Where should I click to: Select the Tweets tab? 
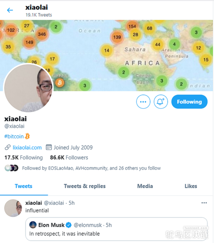pyautogui.click(x=24, y=186)
